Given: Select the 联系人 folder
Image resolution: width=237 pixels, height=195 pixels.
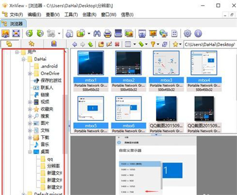Looking at the screenshot, I should pyautogui.click(x=44, y=88).
